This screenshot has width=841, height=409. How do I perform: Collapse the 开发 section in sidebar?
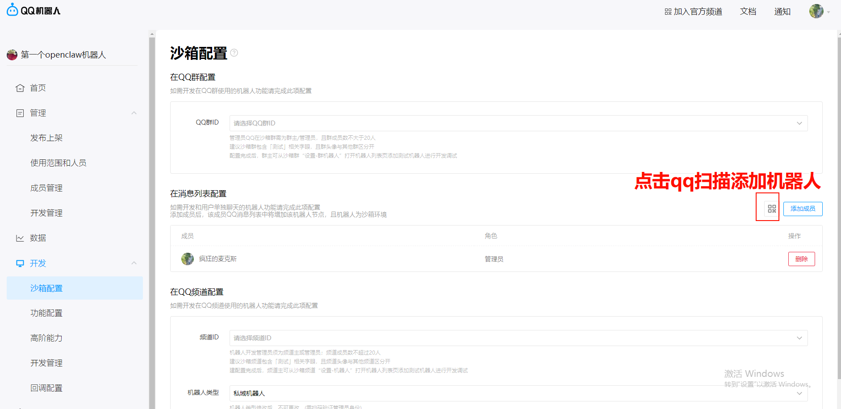pos(134,263)
